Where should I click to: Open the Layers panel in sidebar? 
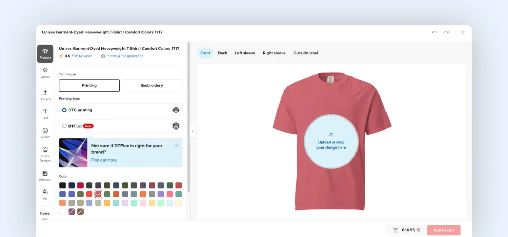(x=45, y=73)
